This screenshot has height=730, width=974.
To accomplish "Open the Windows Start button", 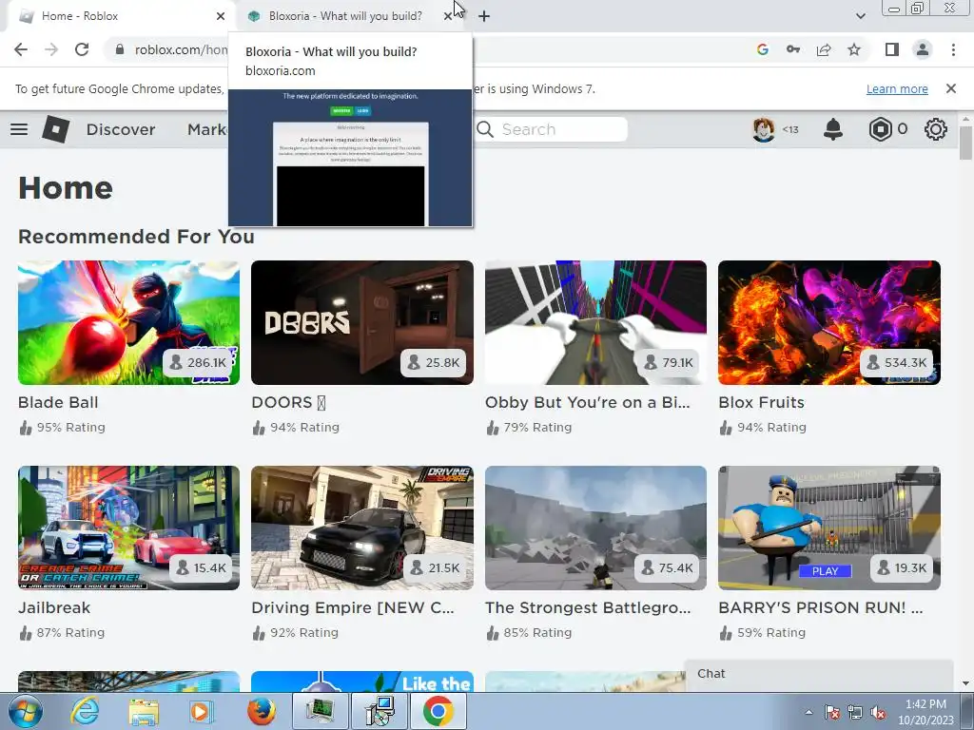I will point(24,711).
